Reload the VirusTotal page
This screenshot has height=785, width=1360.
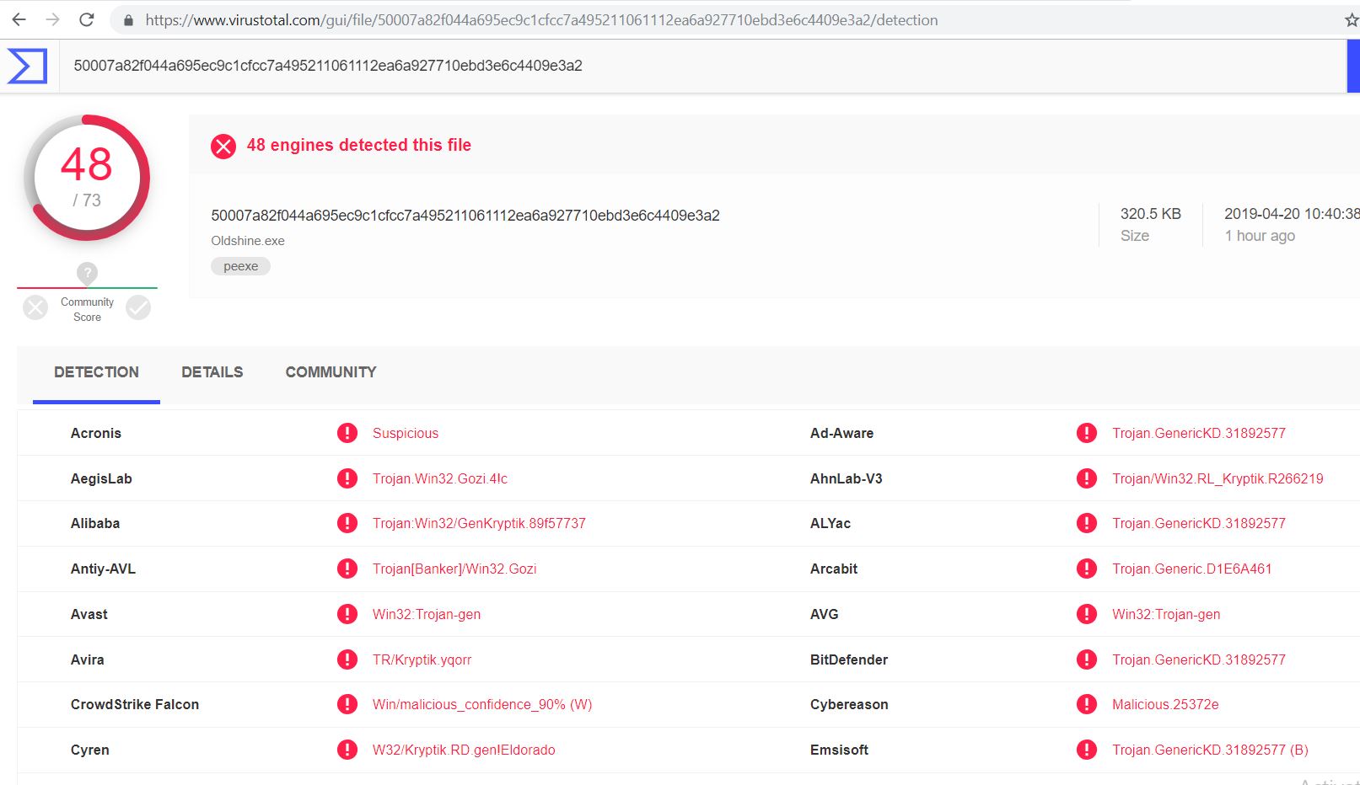pos(86,19)
